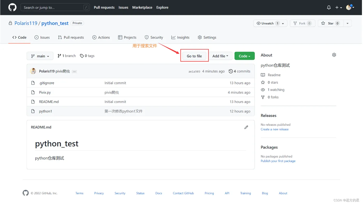The height and width of the screenshot is (203, 363).
Task: Select the Code tab
Action: tap(19, 37)
